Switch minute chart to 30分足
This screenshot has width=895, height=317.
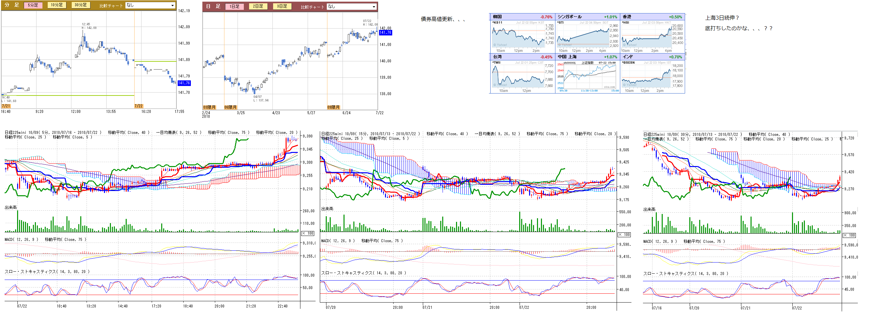[81, 5]
